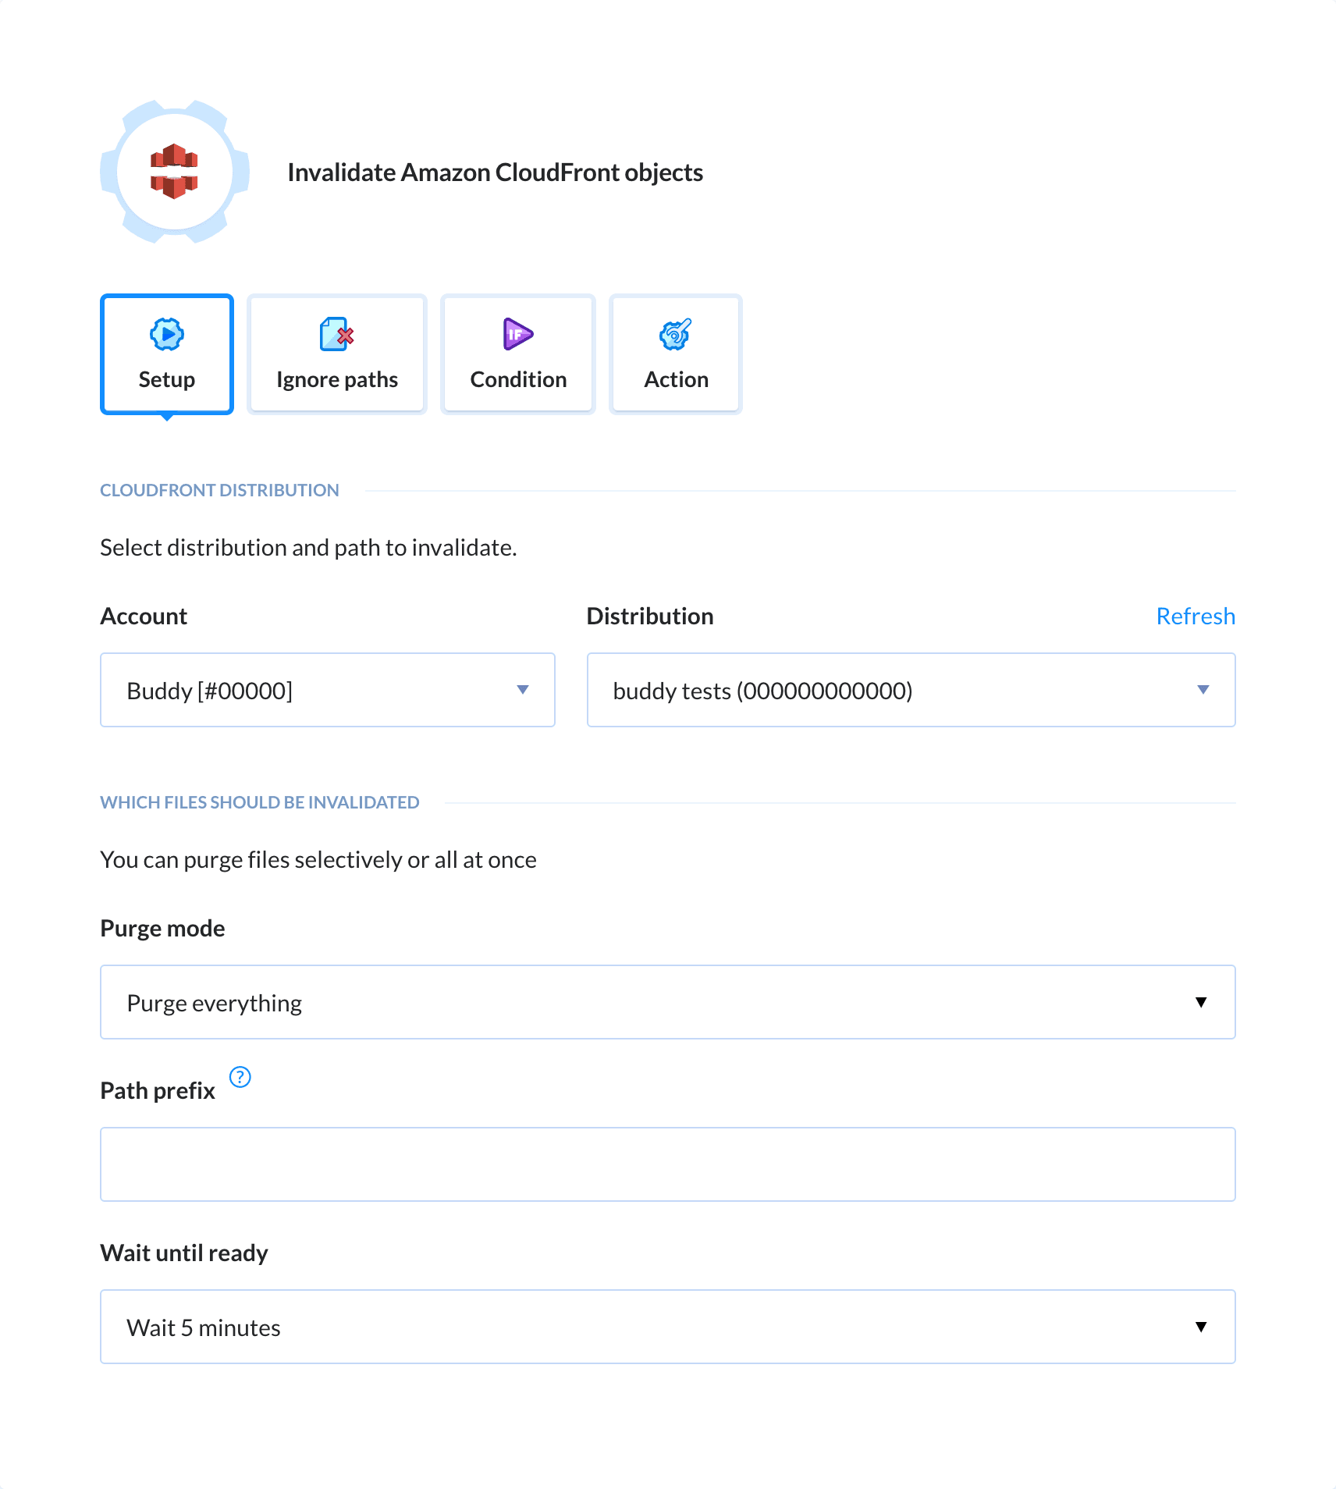The height and width of the screenshot is (1489, 1336).
Task: Switch to the Action tab
Action: click(674, 354)
